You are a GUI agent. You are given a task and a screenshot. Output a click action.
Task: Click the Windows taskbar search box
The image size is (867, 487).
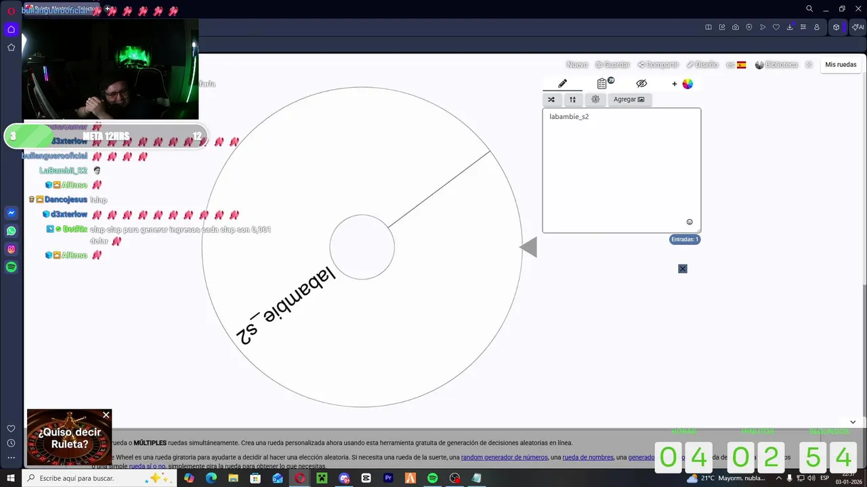tap(100, 478)
